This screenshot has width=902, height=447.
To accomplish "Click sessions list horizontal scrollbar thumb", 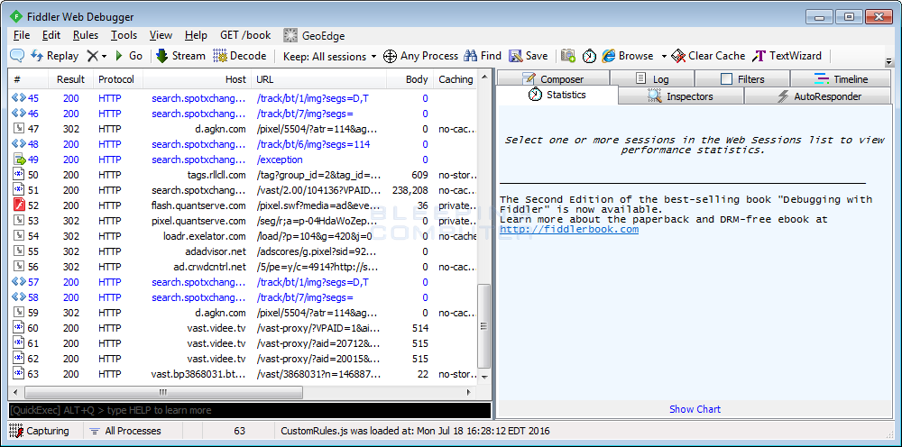I will (162, 392).
